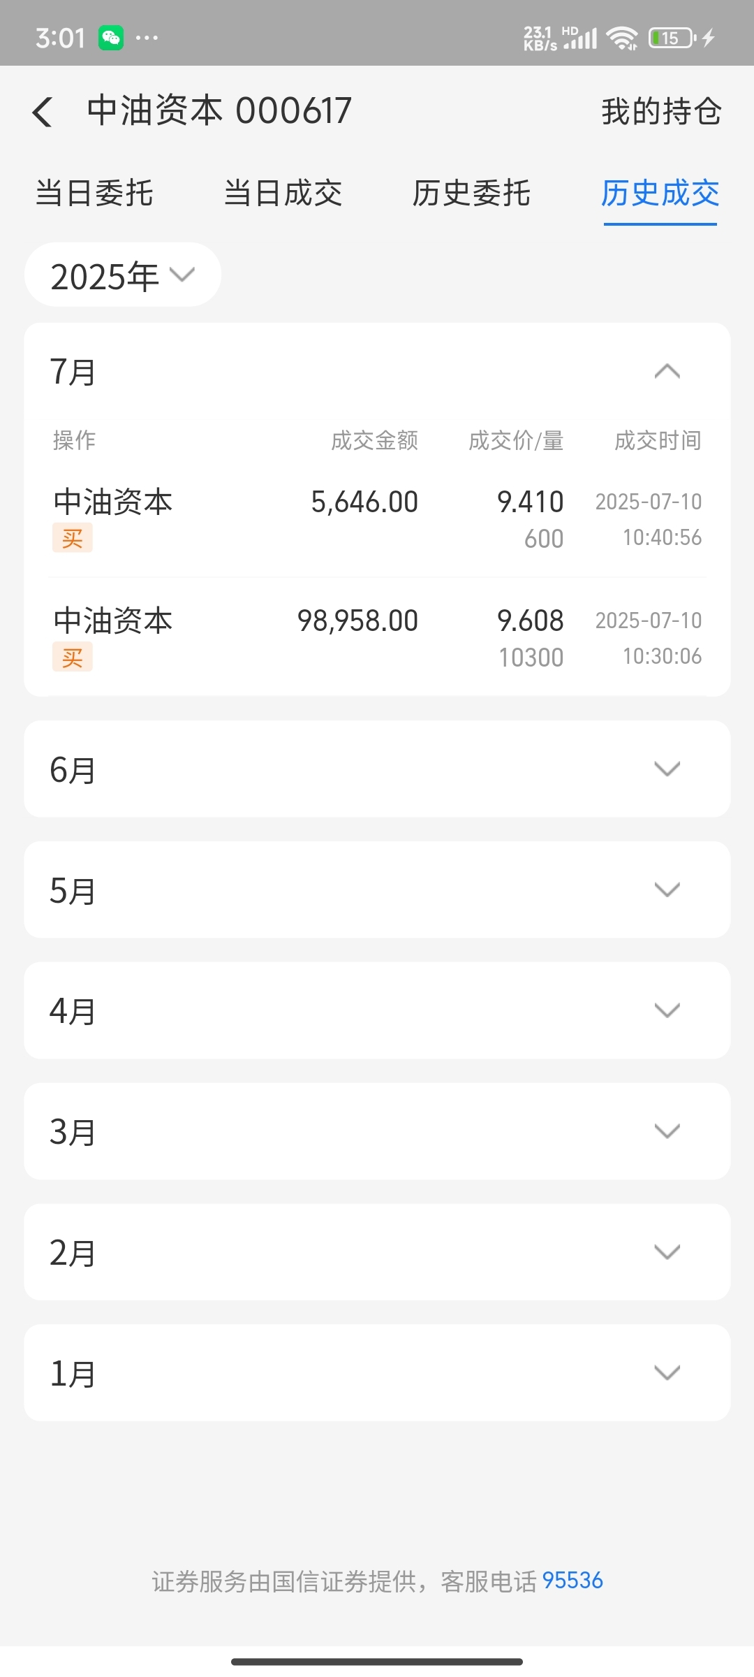Tap the Wi-Fi status icon
754x1677 pixels.
(x=622, y=38)
